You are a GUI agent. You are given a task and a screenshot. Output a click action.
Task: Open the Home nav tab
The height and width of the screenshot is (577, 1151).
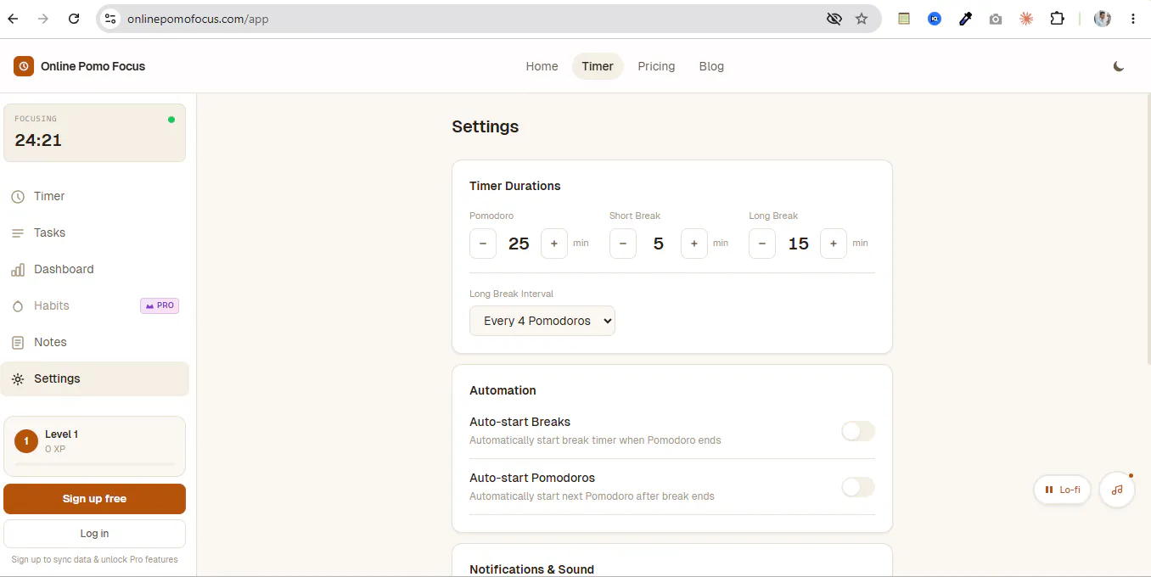542,66
